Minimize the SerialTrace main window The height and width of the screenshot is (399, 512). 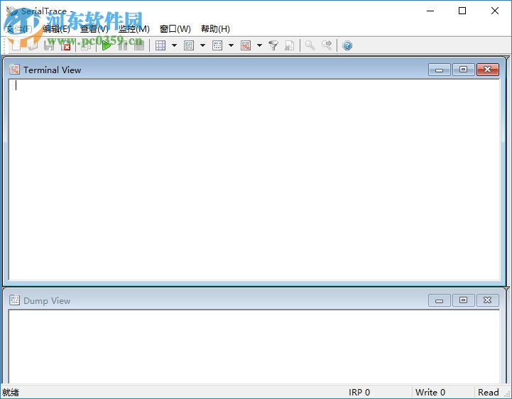tap(431, 11)
